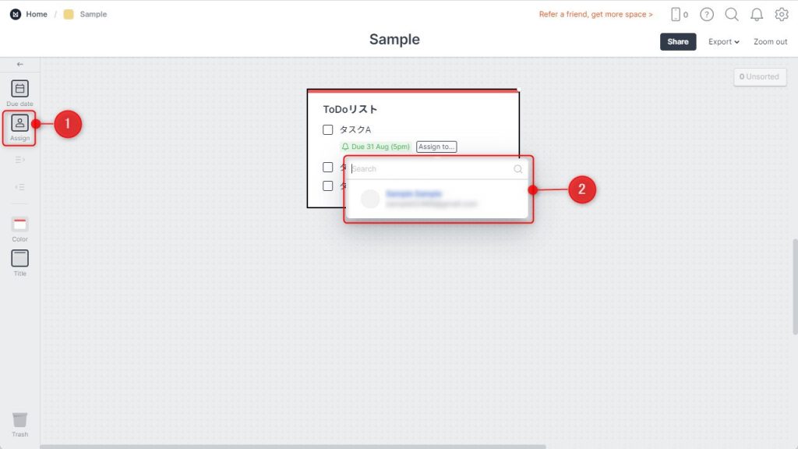
Task: Open the 0 Unsorted panel
Action: point(759,77)
